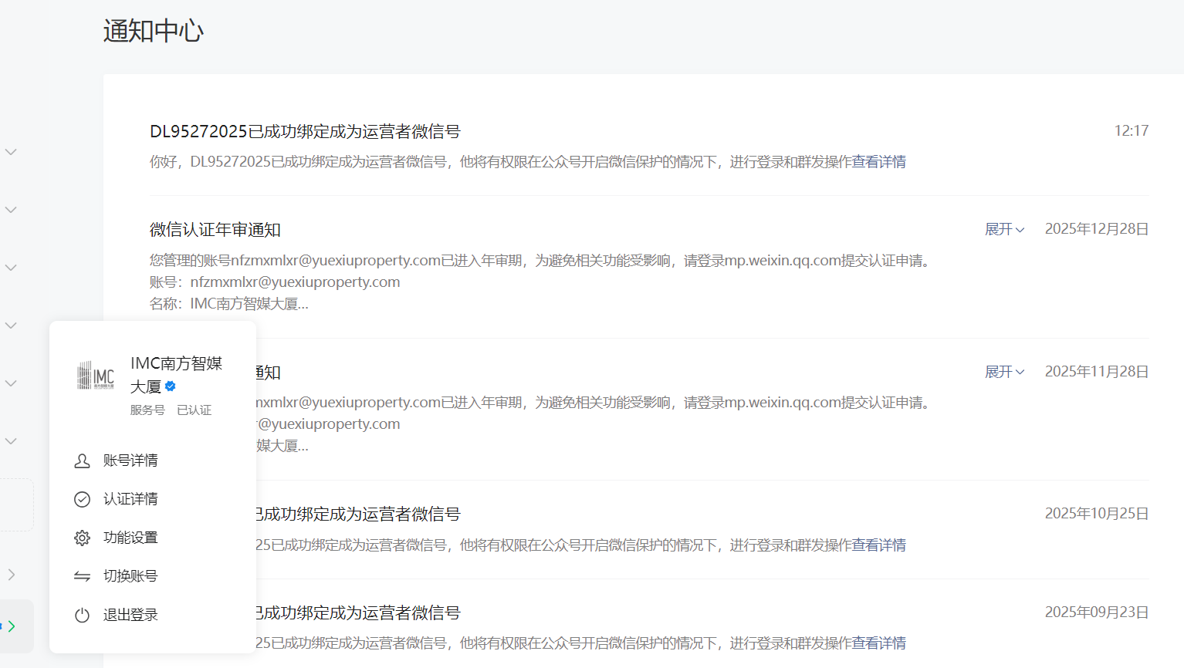The height and width of the screenshot is (668, 1184).
Task: Click the 2025年10月25日 date
Action: coord(1097,514)
